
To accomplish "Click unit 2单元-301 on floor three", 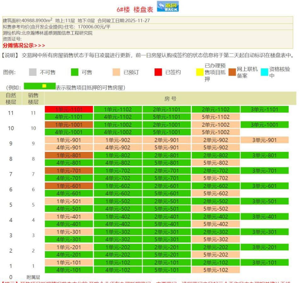I will point(166,232).
